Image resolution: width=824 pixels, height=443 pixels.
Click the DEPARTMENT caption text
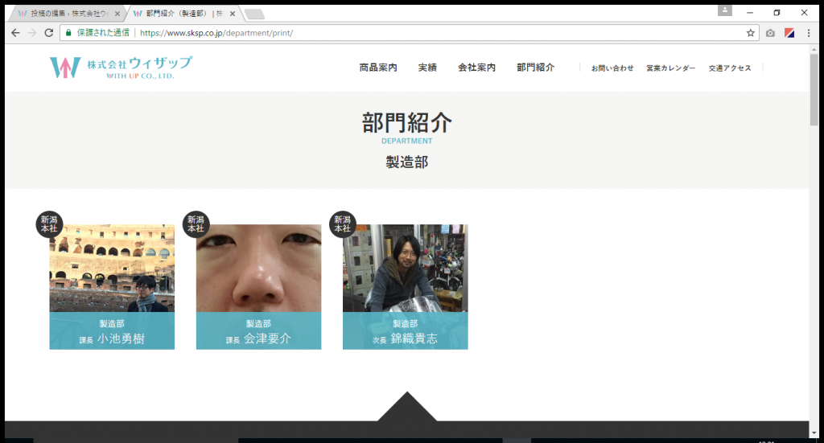(406, 142)
